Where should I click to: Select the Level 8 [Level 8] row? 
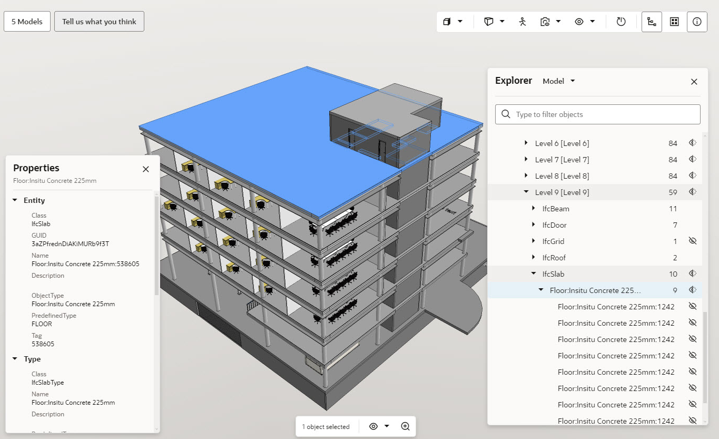595,176
